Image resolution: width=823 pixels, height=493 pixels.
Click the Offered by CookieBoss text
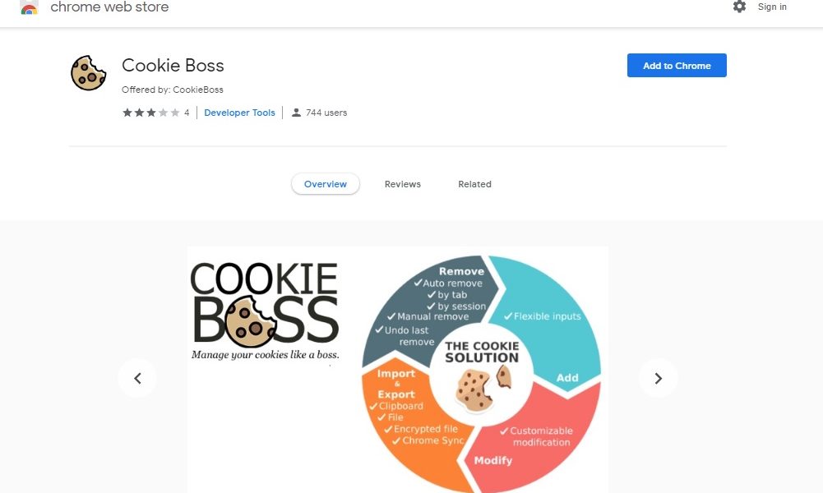coord(172,90)
